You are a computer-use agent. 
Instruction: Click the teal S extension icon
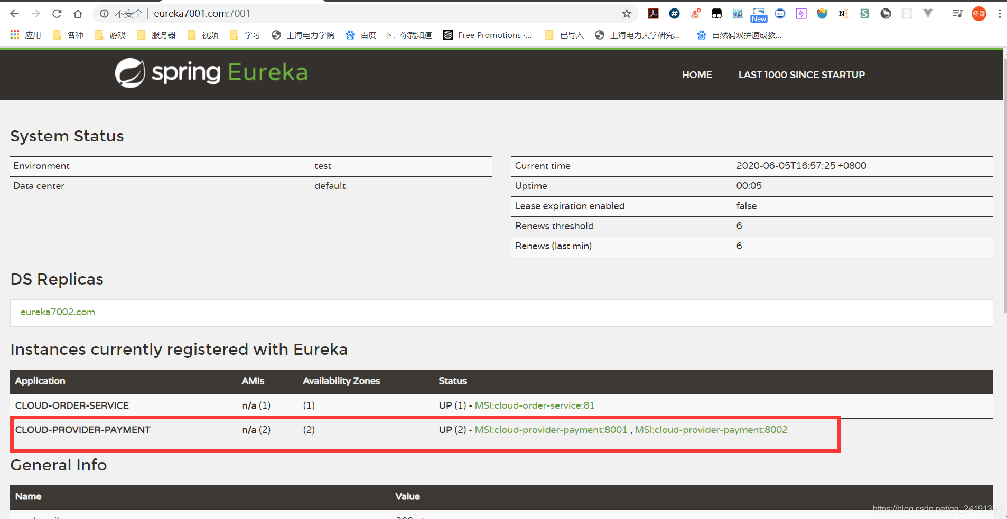click(865, 14)
